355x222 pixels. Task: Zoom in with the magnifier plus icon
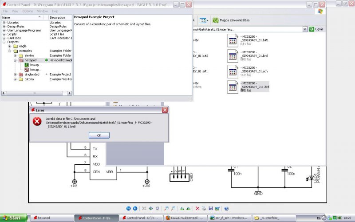pos(166,208)
